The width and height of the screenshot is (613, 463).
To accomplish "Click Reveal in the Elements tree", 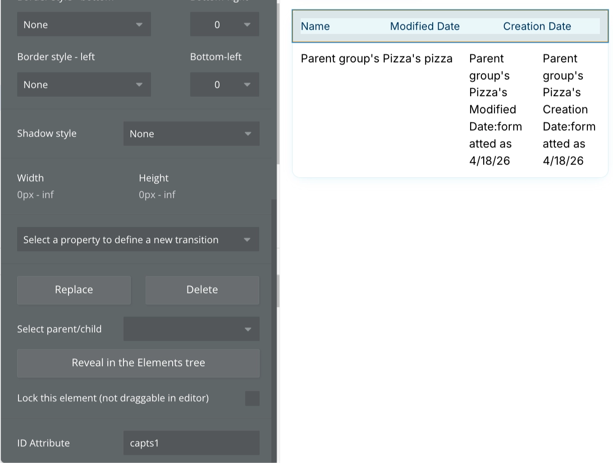I will (138, 363).
